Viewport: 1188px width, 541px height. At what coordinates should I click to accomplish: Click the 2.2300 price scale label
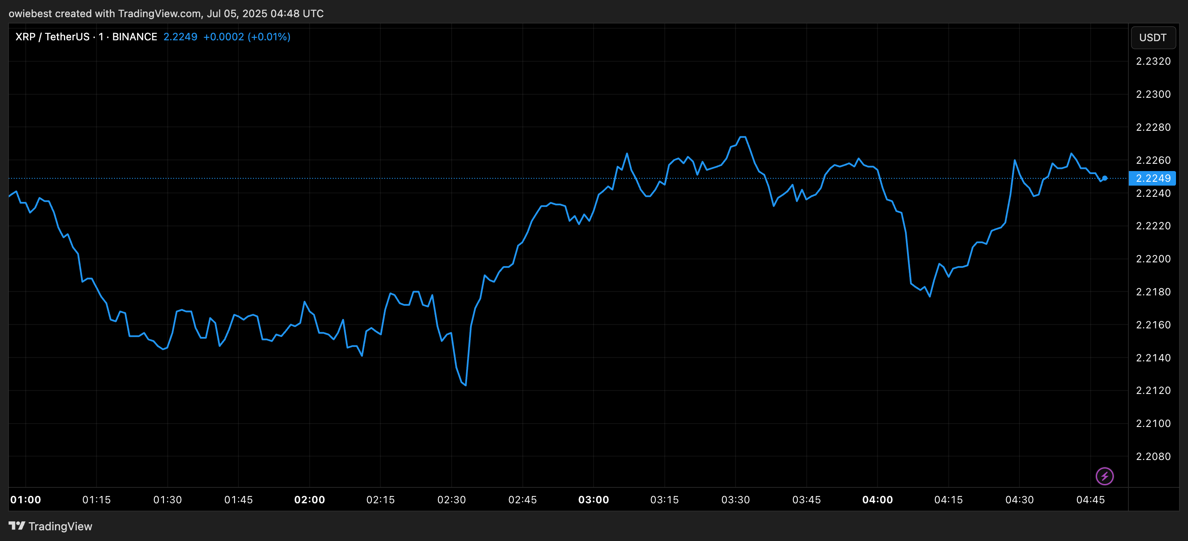pos(1153,94)
